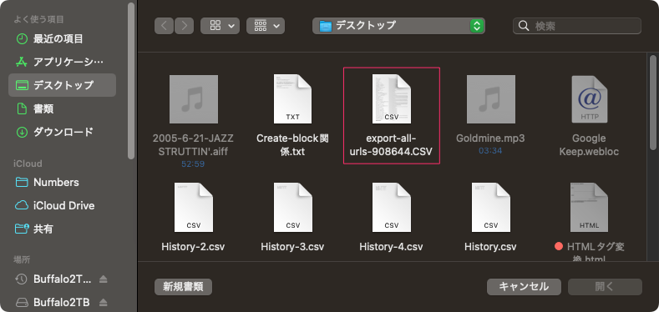Click the folder icon beside Numbers
Screen dimensions: 659x312
coord(21,182)
